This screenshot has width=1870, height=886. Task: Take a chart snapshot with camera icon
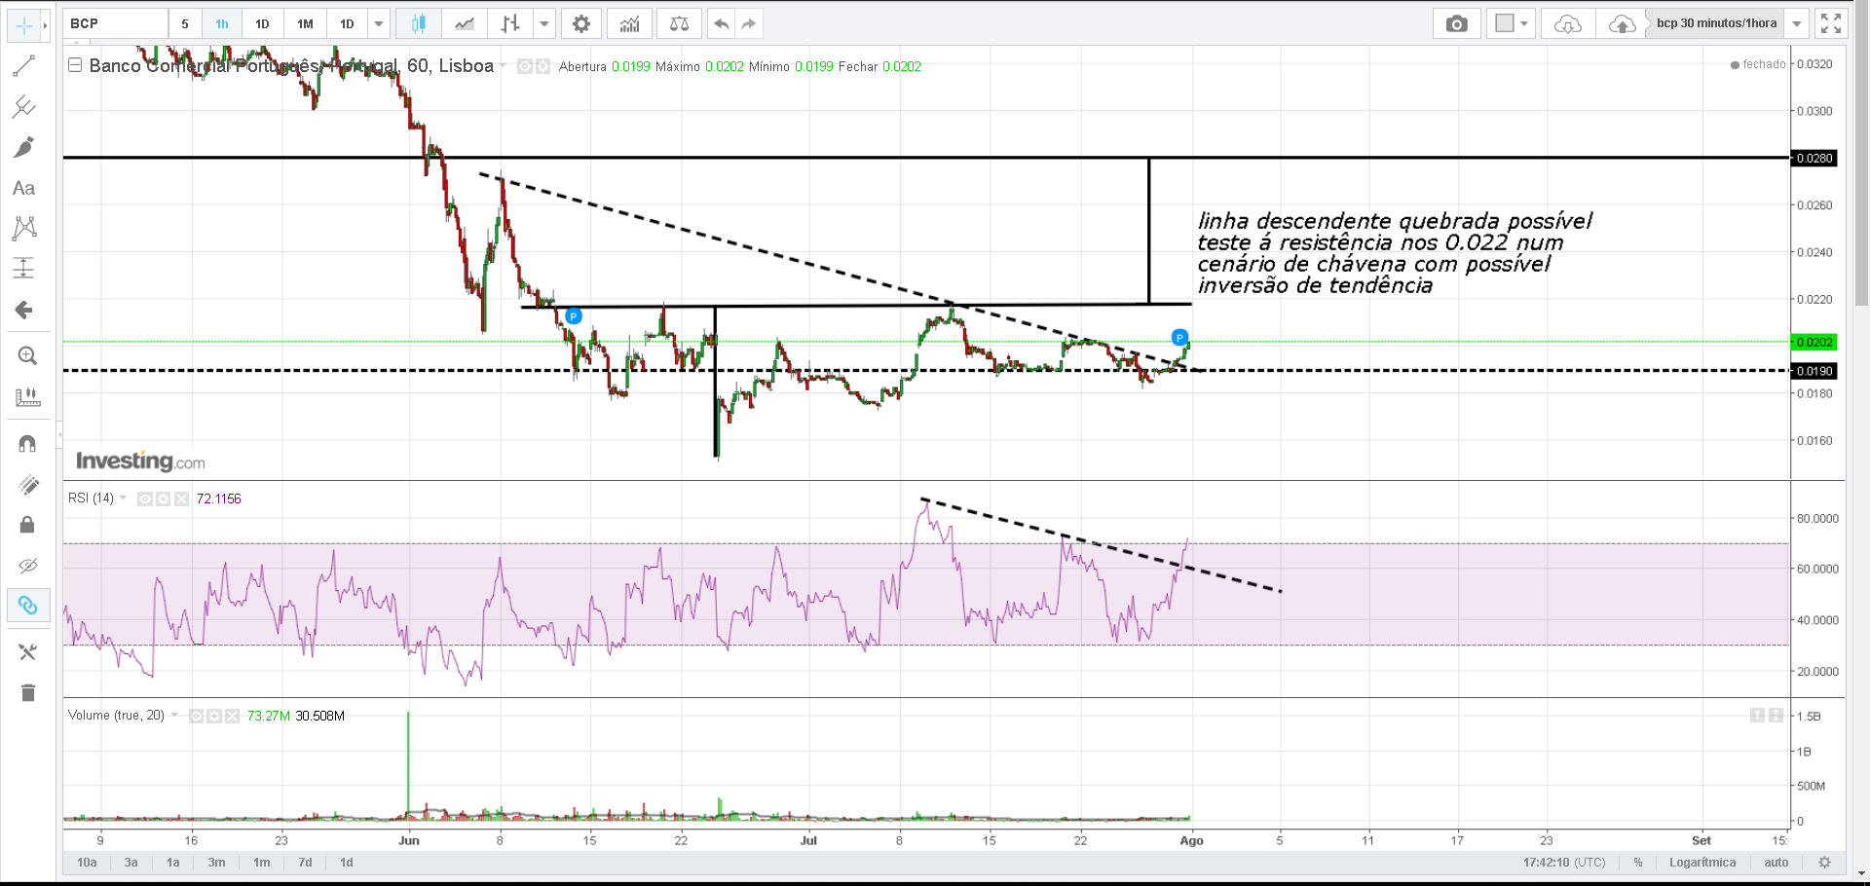point(1456,23)
